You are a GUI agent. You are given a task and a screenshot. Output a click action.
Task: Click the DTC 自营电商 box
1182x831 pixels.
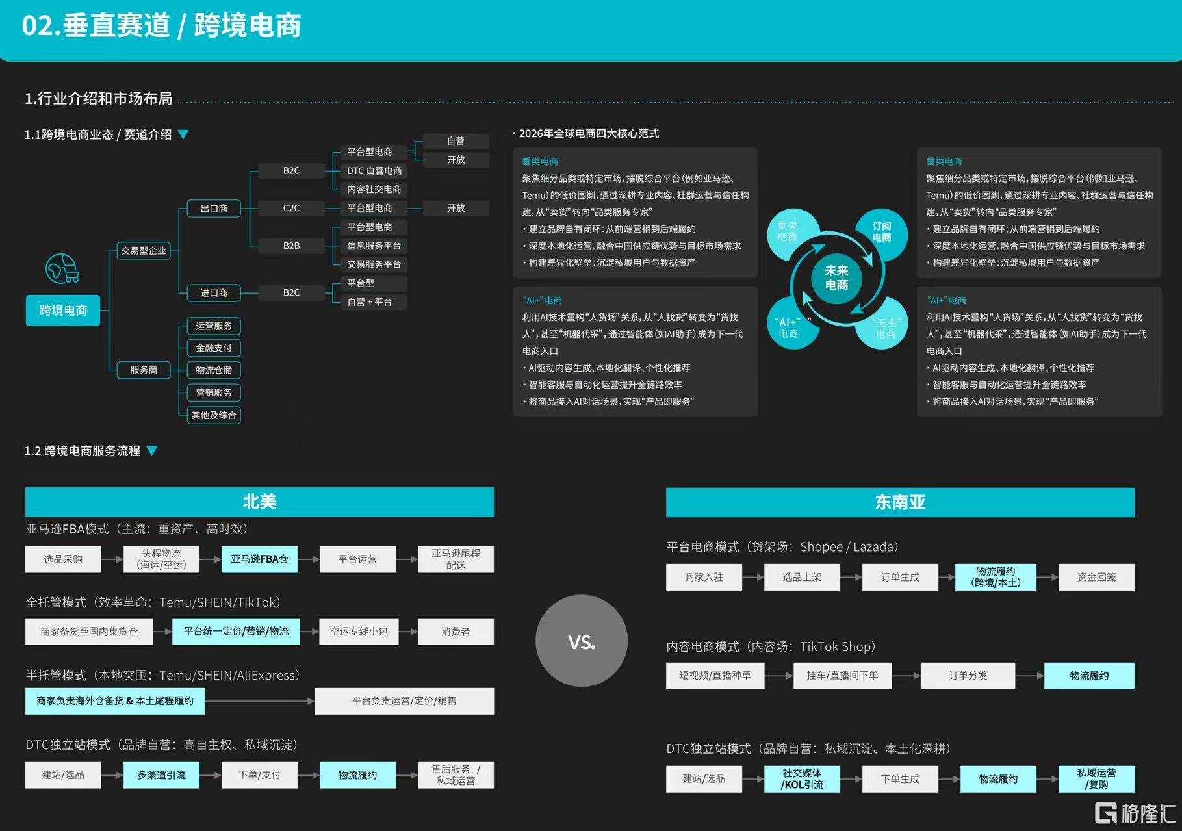(374, 170)
